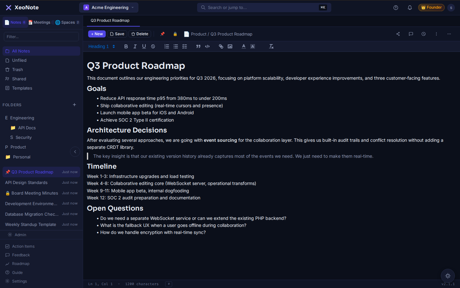Toggle the note lock
460x288 pixels.
[175, 34]
